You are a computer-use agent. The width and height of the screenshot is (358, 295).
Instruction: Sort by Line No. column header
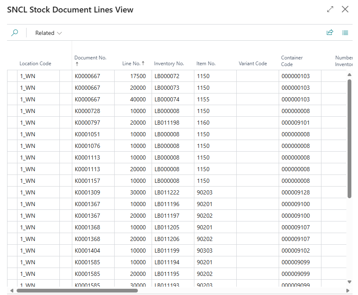click(133, 64)
